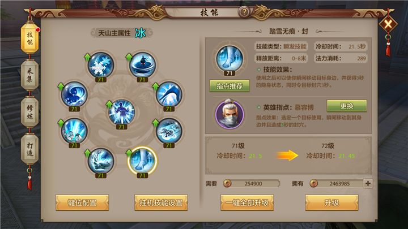This screenshot has height=229, width=408.
Task: Select the glowing body skill in center
Action: point(121,112)
